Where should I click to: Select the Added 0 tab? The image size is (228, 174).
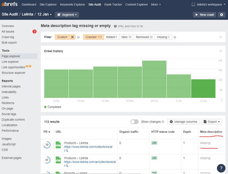pyautogui.click(x=112, y=37)
